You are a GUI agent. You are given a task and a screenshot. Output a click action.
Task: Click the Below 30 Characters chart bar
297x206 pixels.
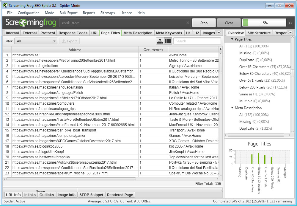point(258,158)
